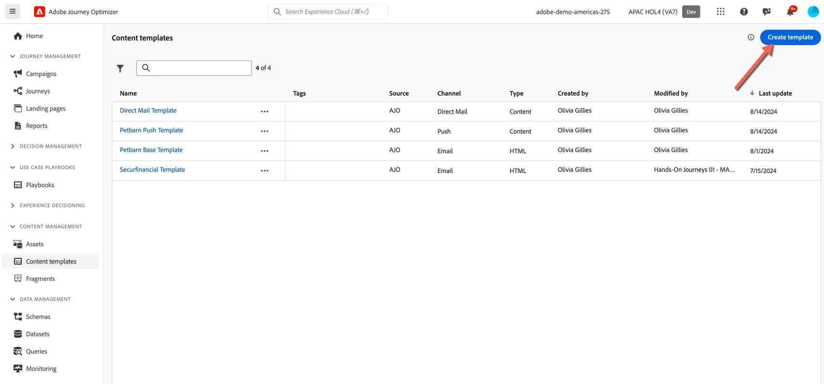Viewport: 824px width, 384px height.
Task: Open the user profile avatar
Action: point(813,12)
